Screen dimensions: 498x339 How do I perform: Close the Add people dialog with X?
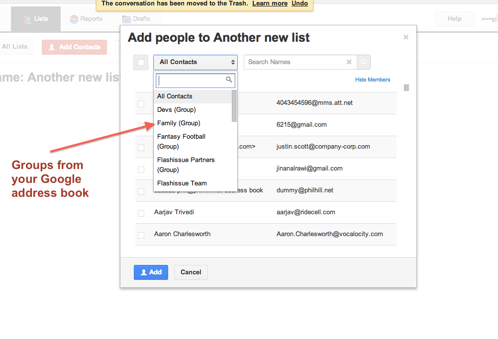(406, 37)
